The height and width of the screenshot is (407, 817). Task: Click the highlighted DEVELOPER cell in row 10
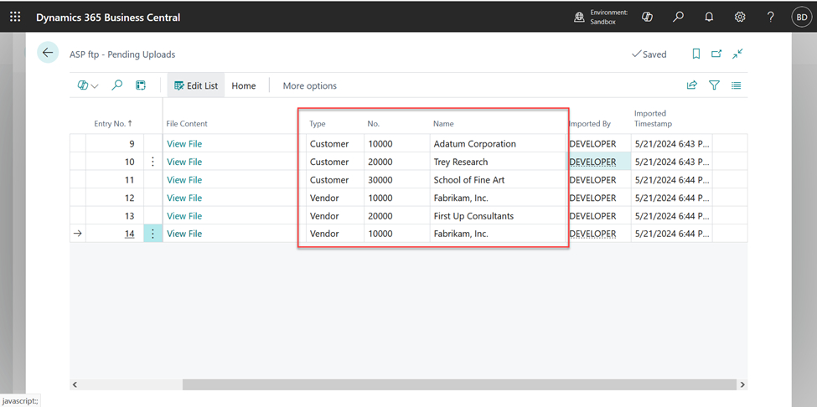pos(598,162)
